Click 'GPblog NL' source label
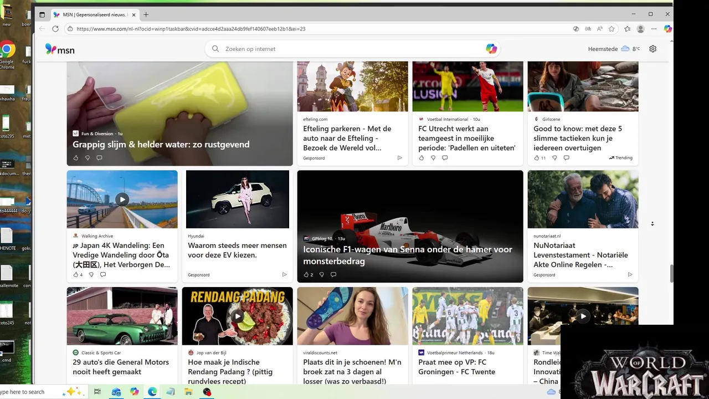The height and width of the screenshot is (399, 709). pyautogui.click(x=322, y=239)
